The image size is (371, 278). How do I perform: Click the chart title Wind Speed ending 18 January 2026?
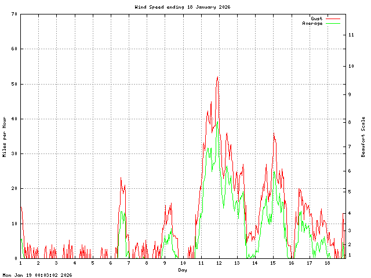(182, 8)
